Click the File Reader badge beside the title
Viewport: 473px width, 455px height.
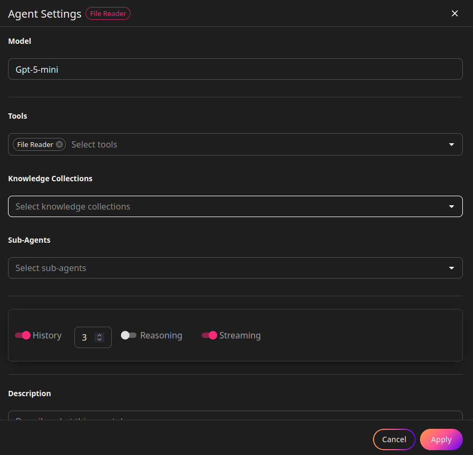(x=108, y=13)
